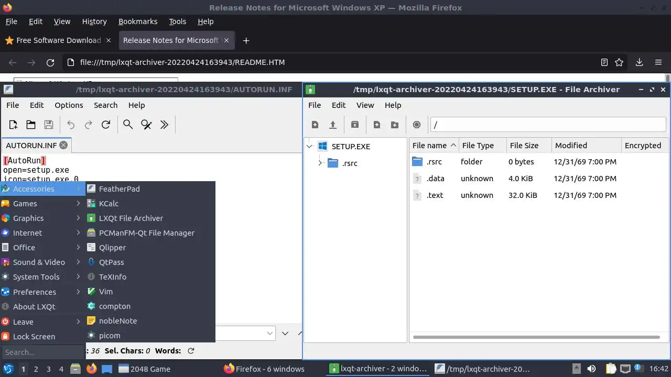Click the Find magnifier icon in FeatherPad

tap(128, 125)
